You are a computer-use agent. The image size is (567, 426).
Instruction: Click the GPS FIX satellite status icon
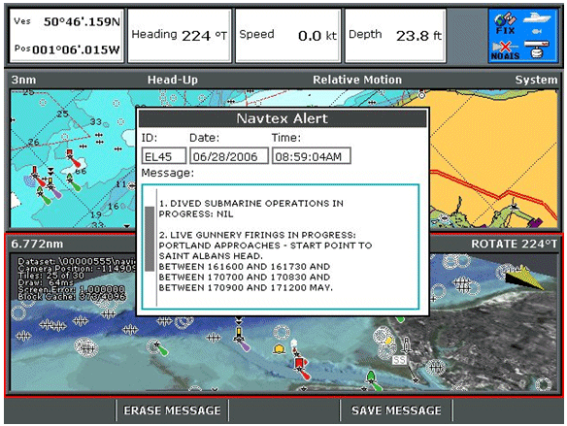505,24
